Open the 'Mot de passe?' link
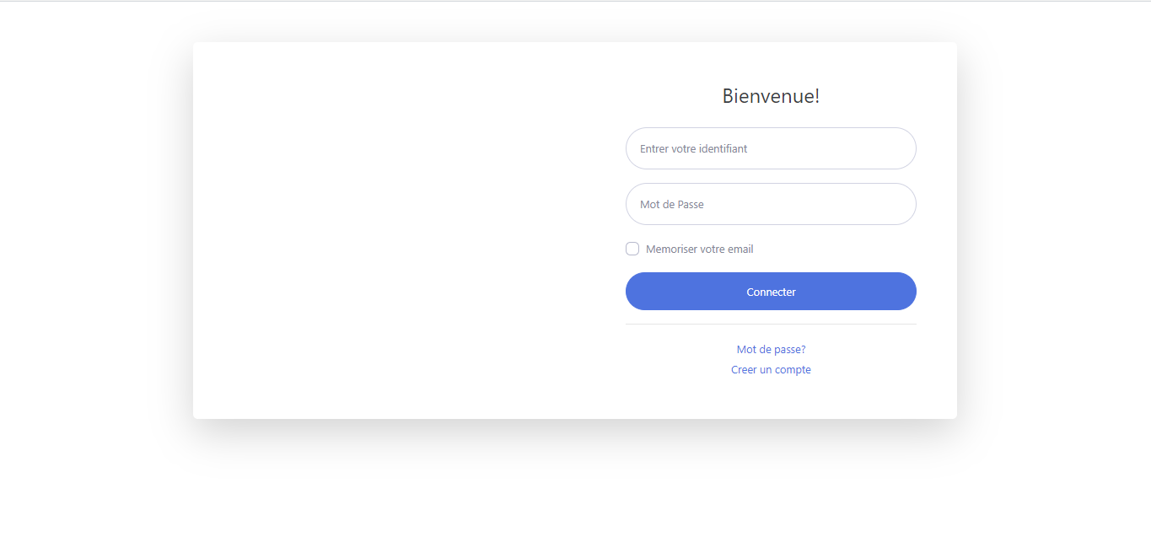The height and width of the screenshot is (558, 1151). tap(771, 349)
